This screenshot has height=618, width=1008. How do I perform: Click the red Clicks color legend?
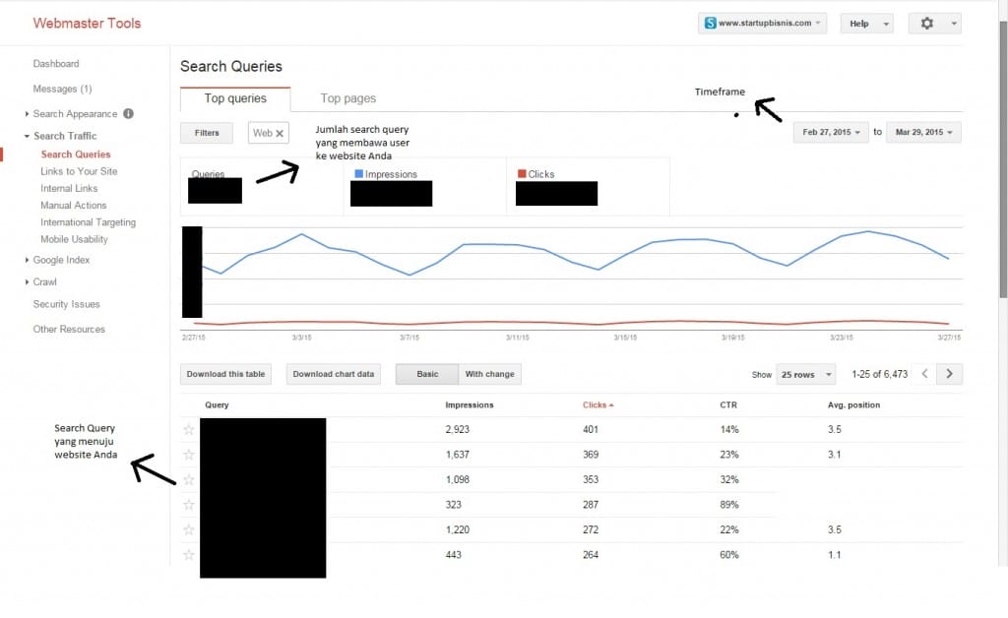[x=522, y=174]
